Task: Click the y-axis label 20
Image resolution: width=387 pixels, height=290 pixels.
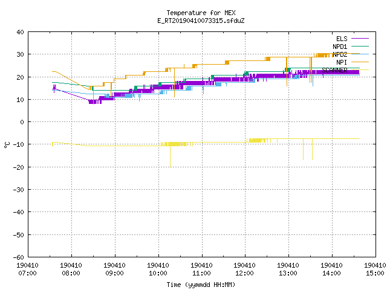Action: (x=20, y=77)
